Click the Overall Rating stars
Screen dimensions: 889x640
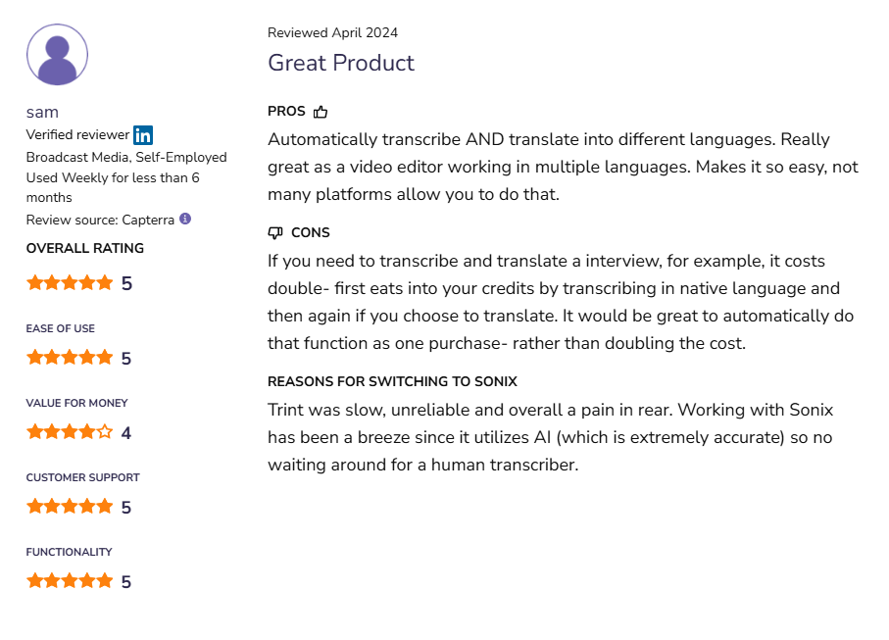70,282
